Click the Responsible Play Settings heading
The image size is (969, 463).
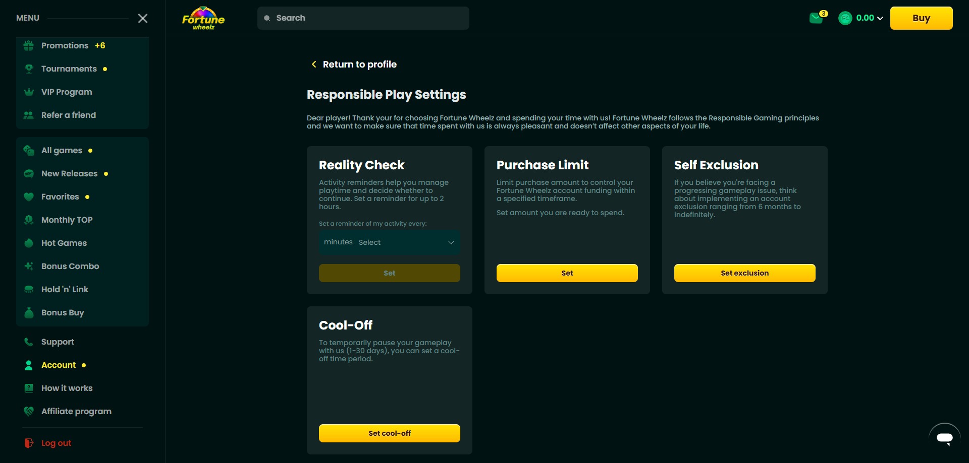point(386,95)
